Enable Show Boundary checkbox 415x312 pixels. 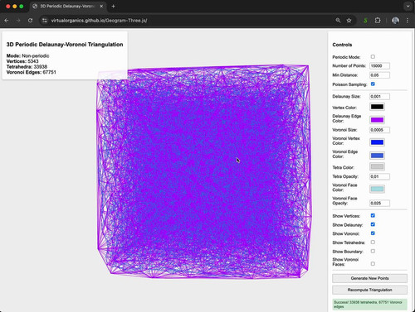click(x=373, y=251)
